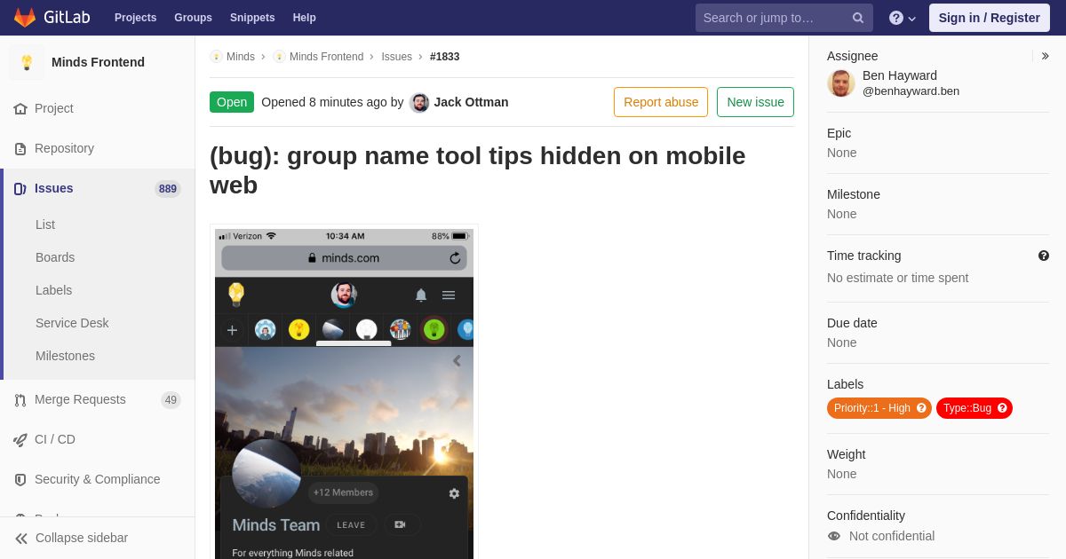Click Ben Hayward's assignee avatar

(841, 83)
